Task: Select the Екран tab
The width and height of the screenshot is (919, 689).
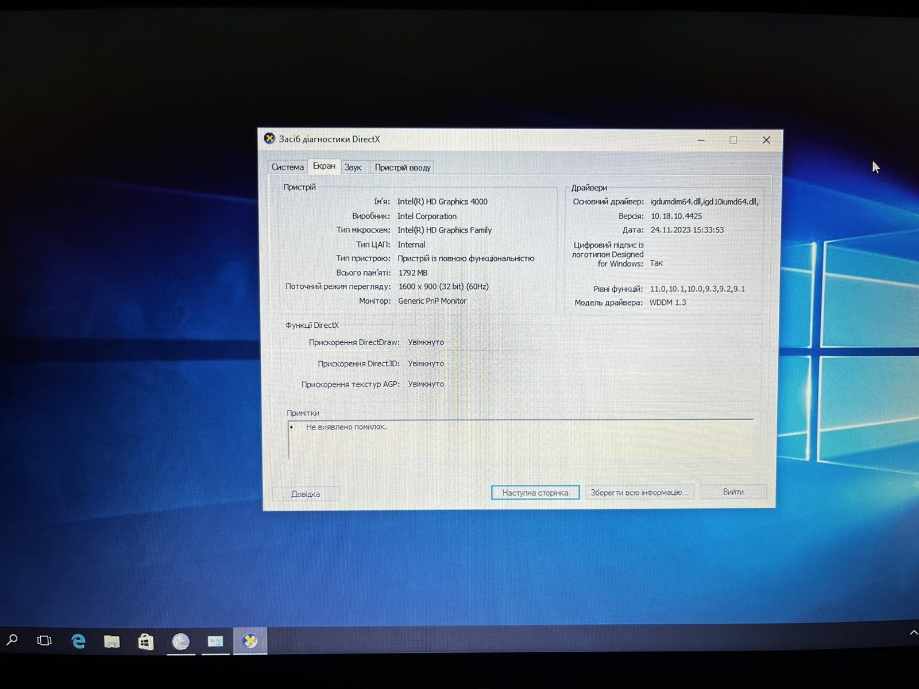Action: coord(324,166)
